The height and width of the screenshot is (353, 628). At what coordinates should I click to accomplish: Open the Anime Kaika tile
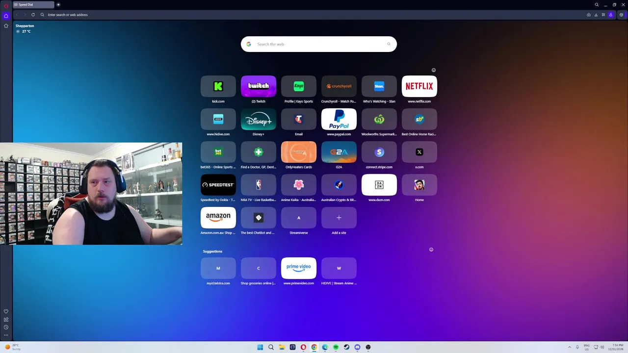(299, 185)
